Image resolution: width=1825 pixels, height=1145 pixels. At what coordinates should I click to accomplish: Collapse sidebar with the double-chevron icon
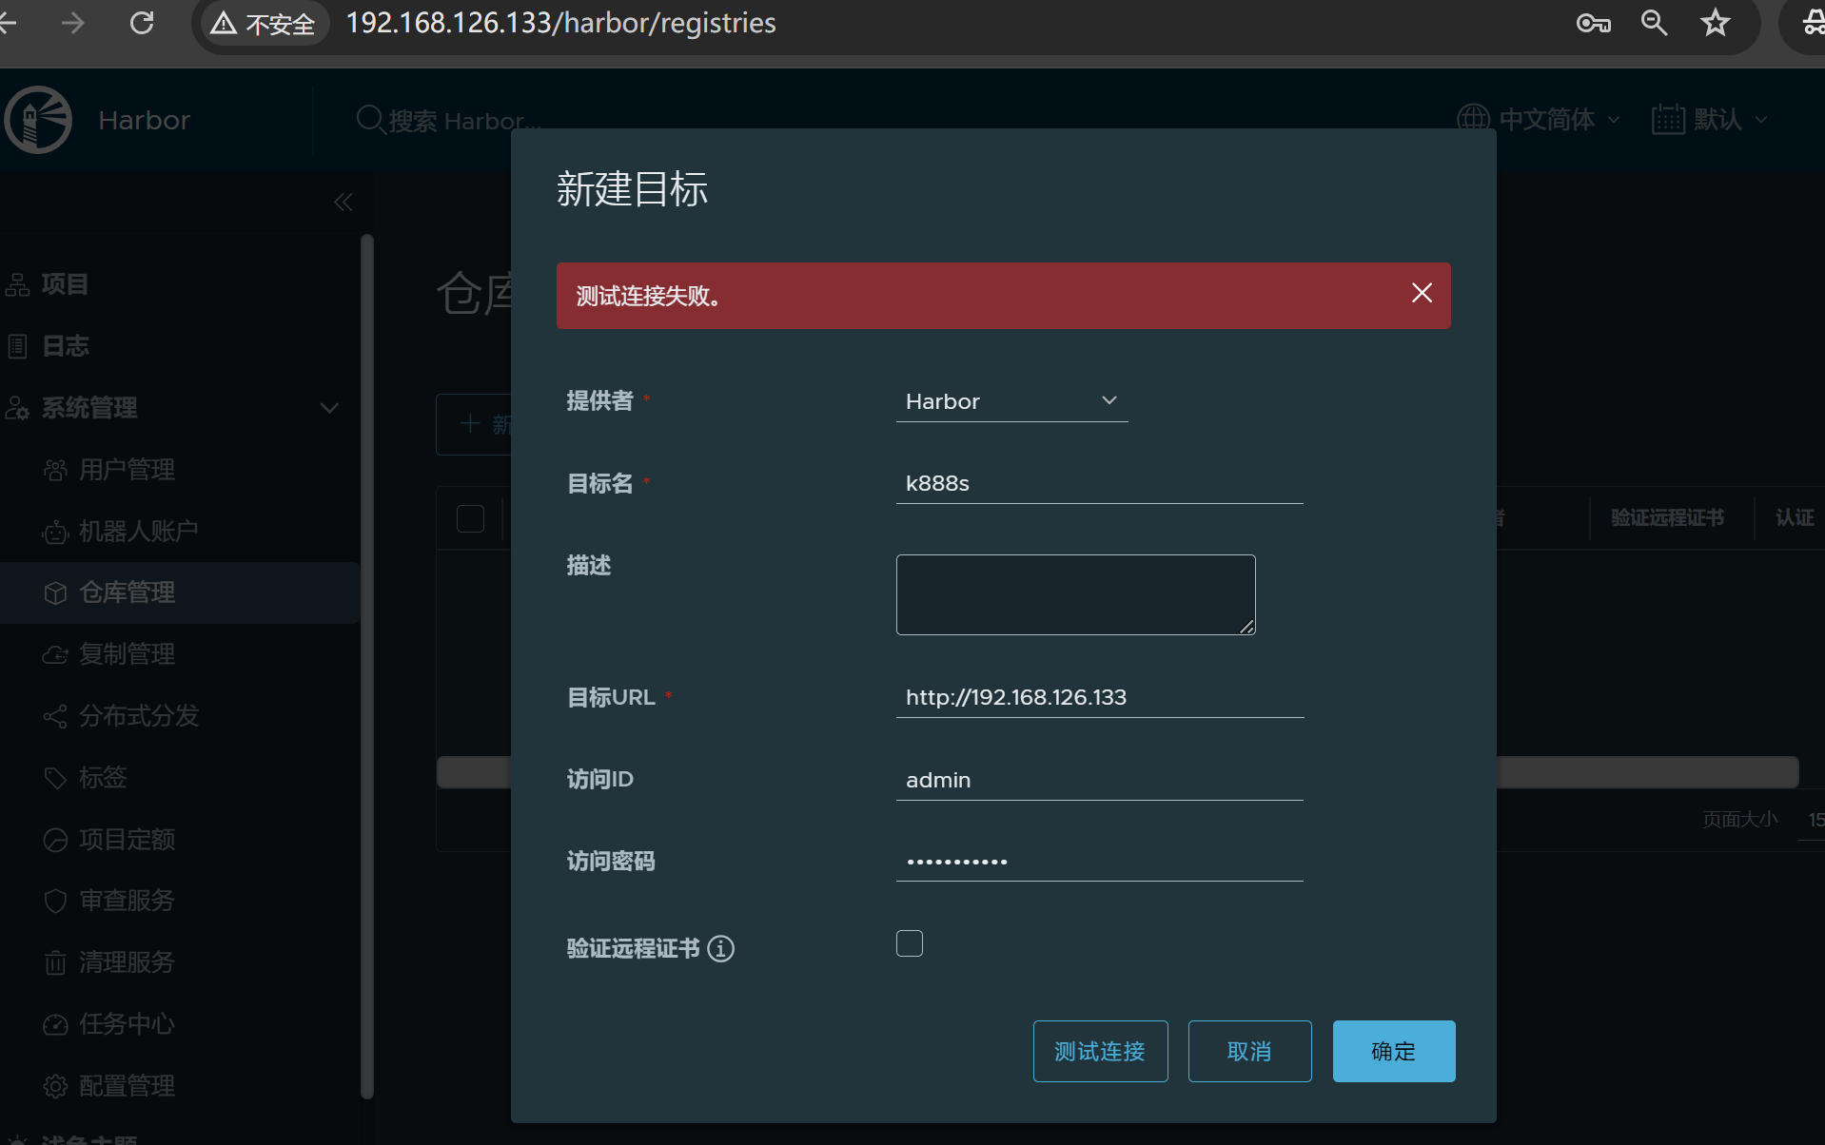click(343, 203)
